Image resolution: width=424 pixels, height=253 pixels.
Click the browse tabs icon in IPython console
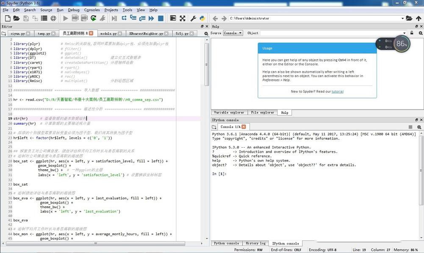214,127
